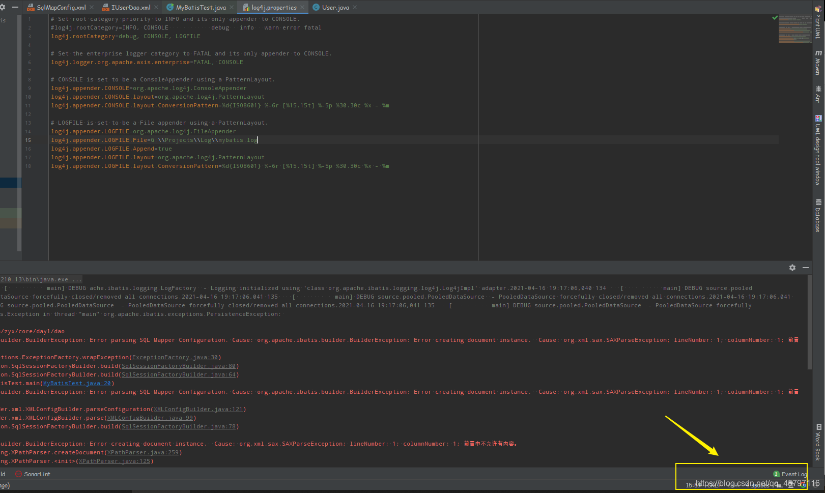
Task: Follow the XPathParser.java:259 link
Action: point(143,453)
